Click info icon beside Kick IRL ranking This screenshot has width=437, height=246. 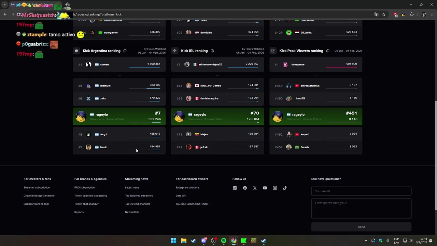(212, 51)
